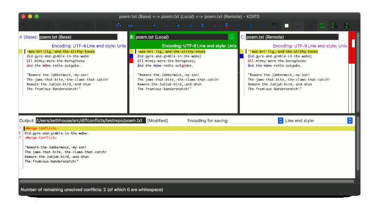The image size is (379, 220).
Task: Toggle show line numbers (123) icon
Action: pyautogui.click(x=311, y=25)
